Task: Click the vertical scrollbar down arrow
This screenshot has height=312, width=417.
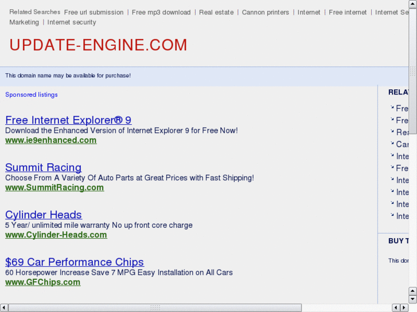Action: click(413, 299)
